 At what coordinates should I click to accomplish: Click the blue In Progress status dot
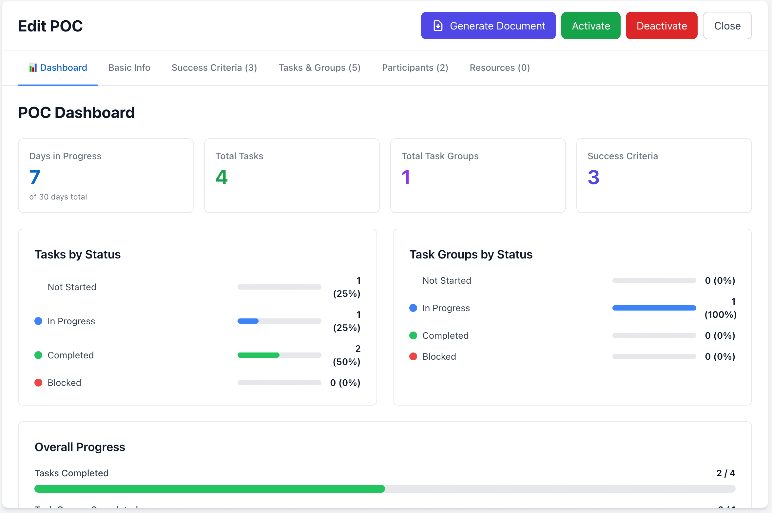click(38, 321)
